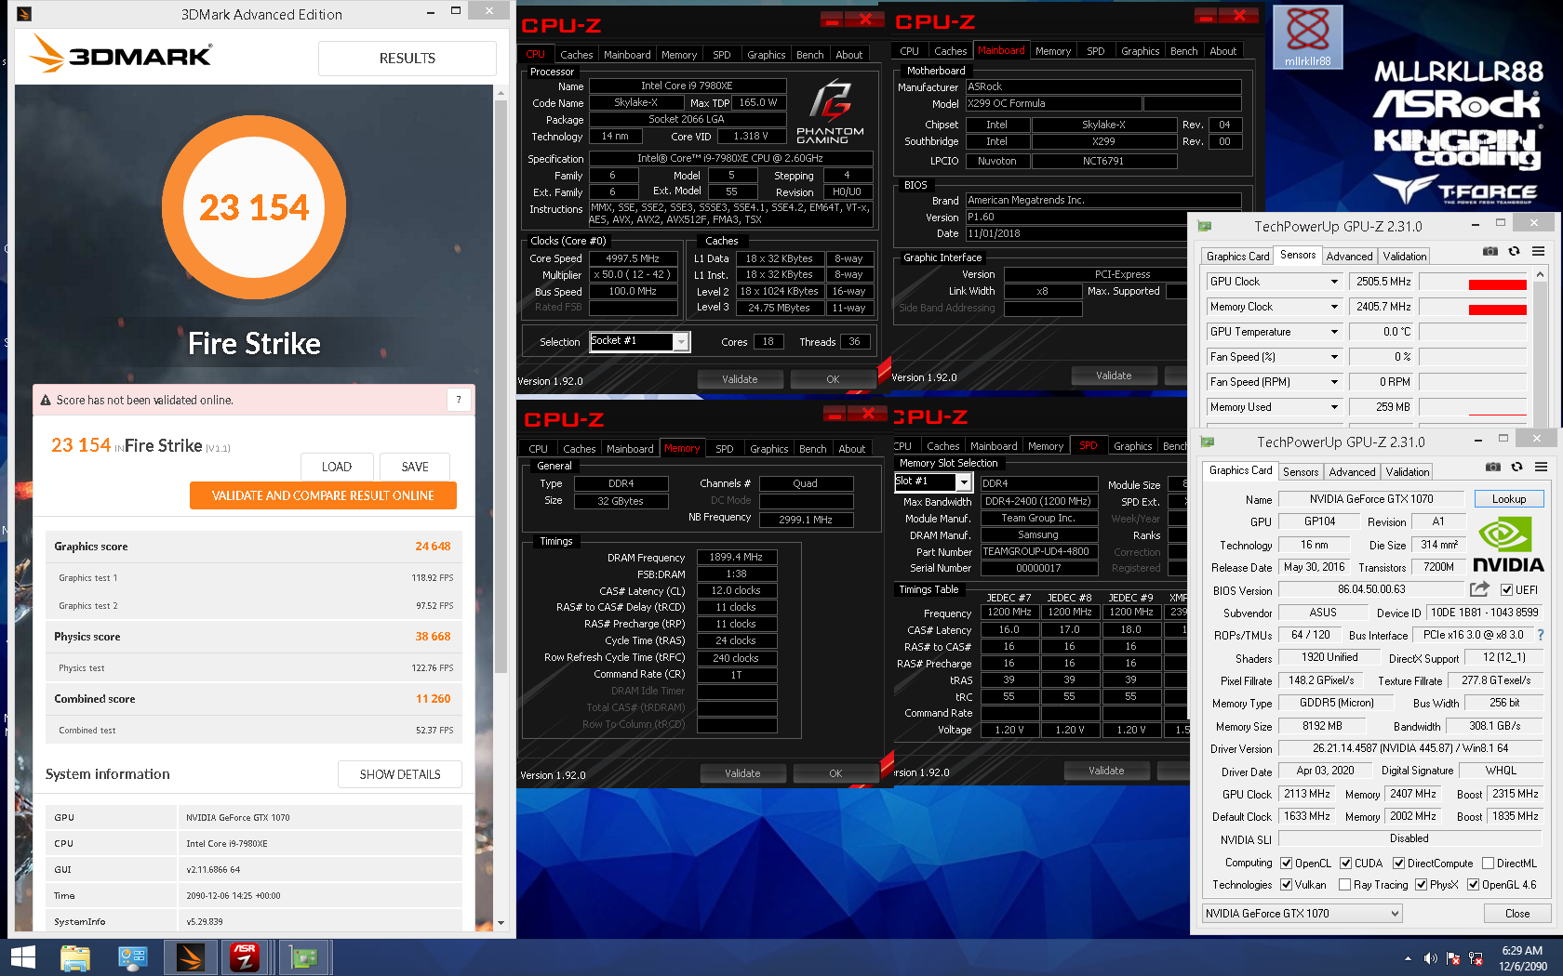Take screenshot in GPU-Z Sensors window

pyautogui.click(x=1490, y=251)
